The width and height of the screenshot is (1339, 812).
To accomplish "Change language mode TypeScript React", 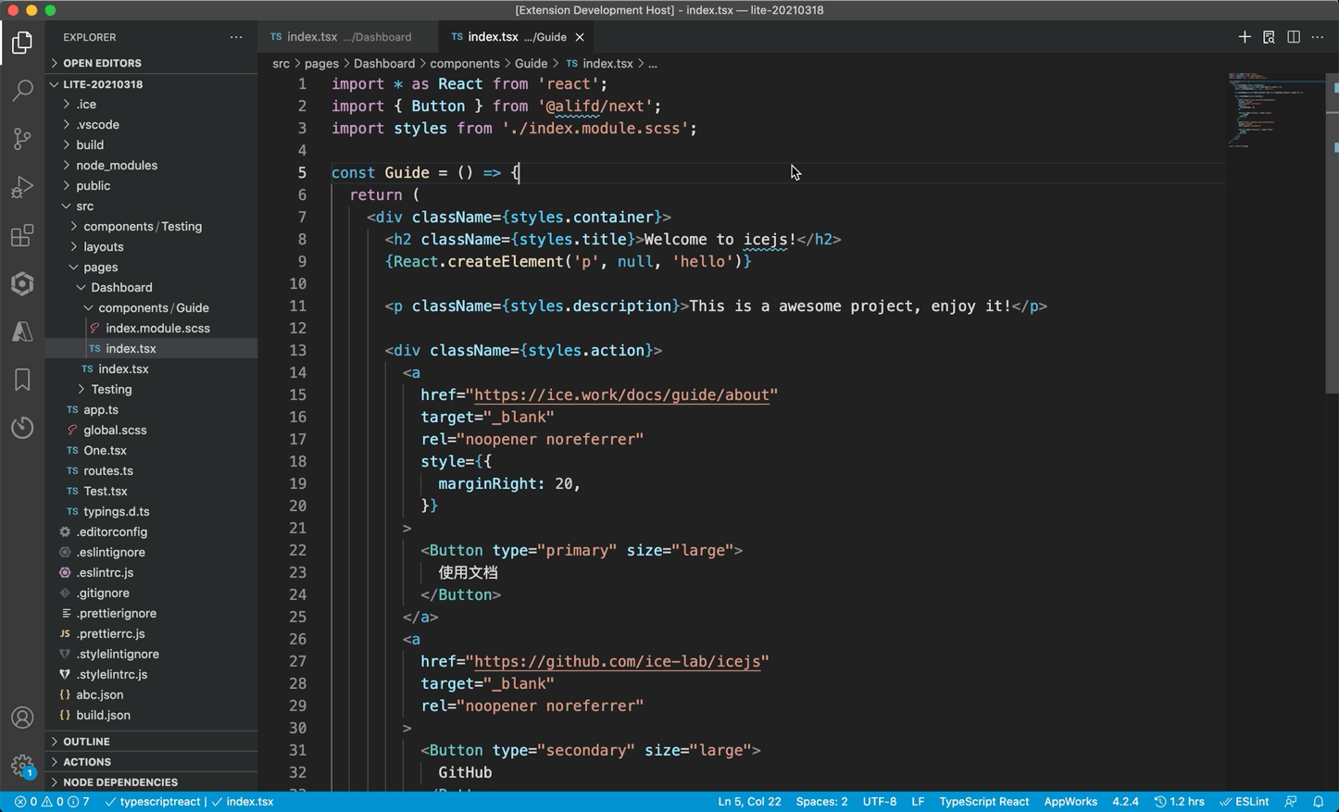I will (983, 802).
